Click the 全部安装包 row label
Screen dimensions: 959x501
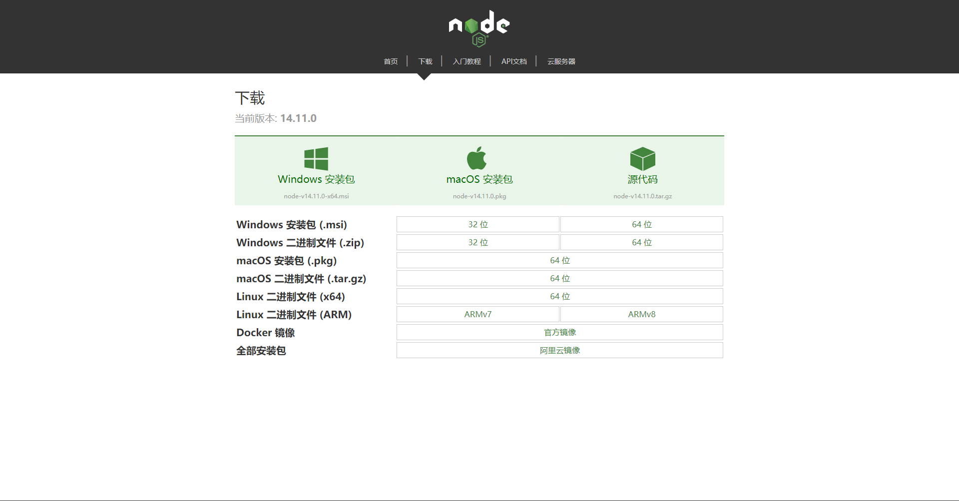[x=261, y=351]
